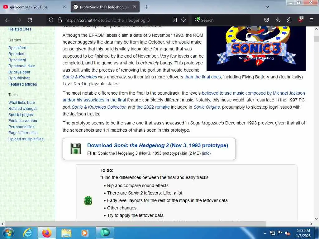The width and height of the screenshot is (319, 239).
Task: Open What links here tool
Action: (21, 103)
